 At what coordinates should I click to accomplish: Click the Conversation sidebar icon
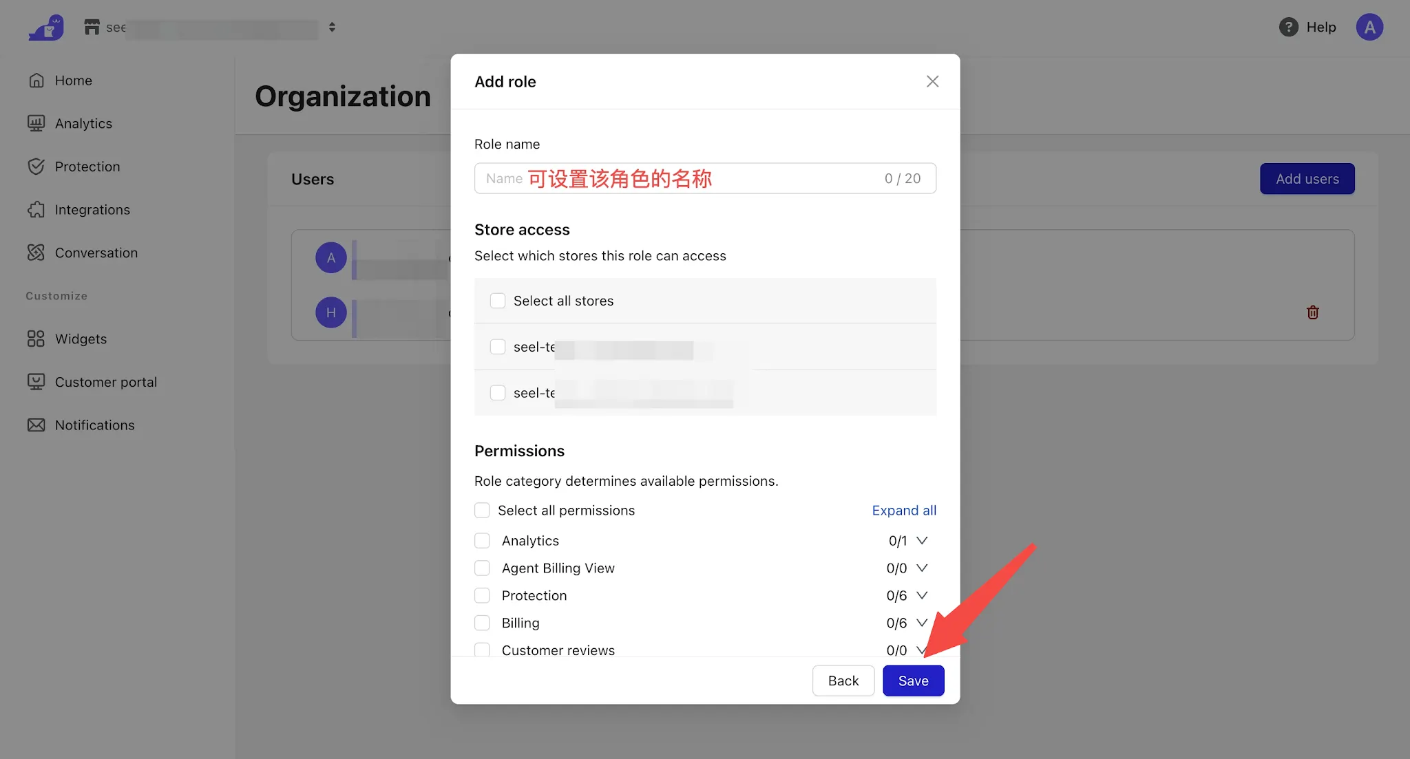point(36,253)
